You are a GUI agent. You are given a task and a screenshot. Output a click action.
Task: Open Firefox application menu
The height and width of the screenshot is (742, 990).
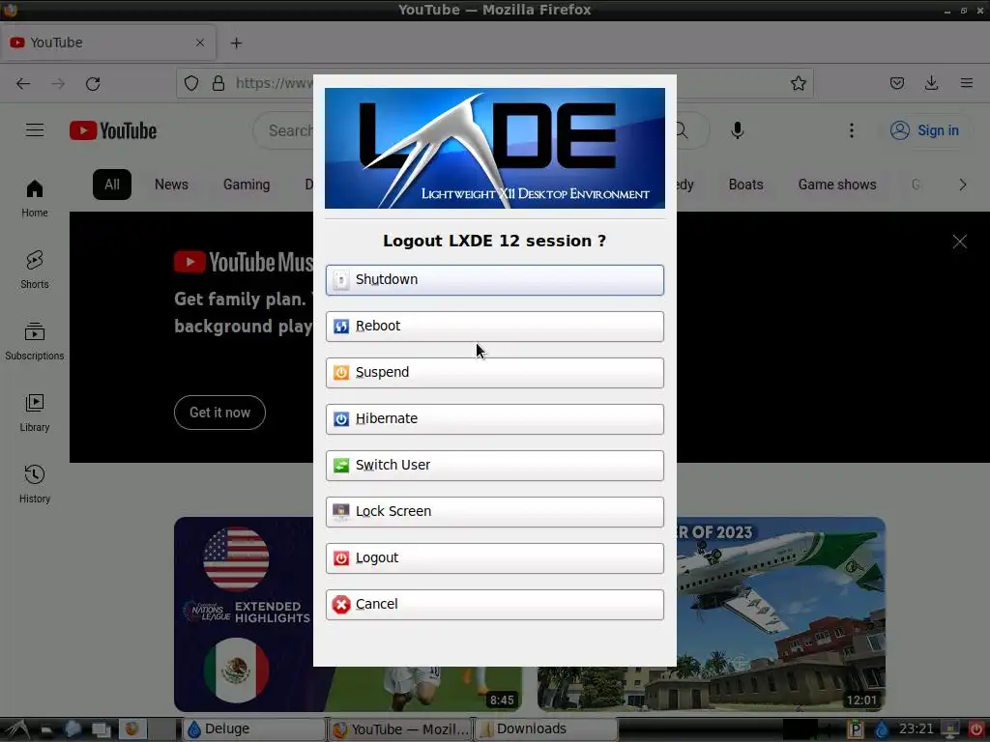pos(966,83)
